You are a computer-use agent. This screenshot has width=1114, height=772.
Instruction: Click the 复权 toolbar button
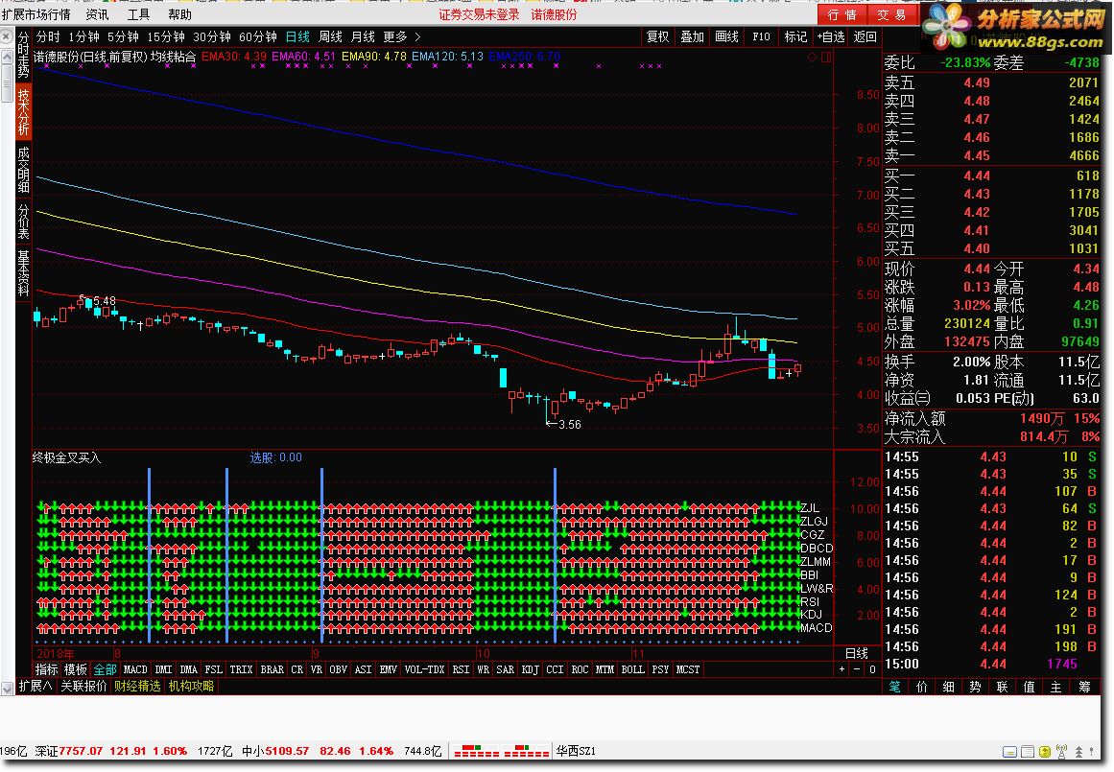coord(658,37)
